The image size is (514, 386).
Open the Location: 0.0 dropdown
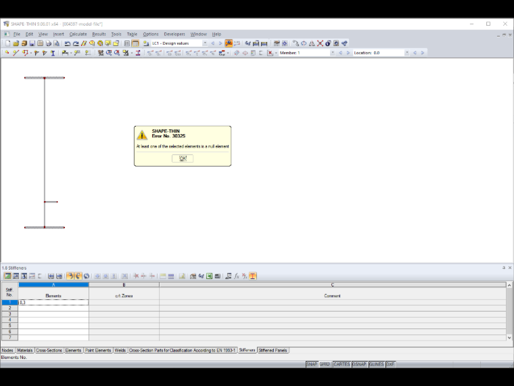pos(407,53)
